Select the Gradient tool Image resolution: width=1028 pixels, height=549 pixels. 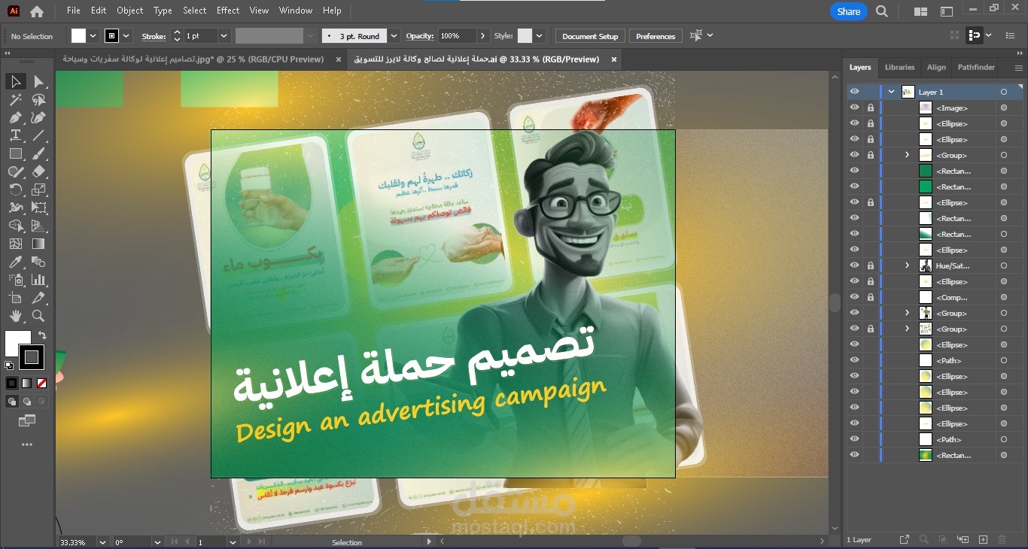click(x=39, y=244)
